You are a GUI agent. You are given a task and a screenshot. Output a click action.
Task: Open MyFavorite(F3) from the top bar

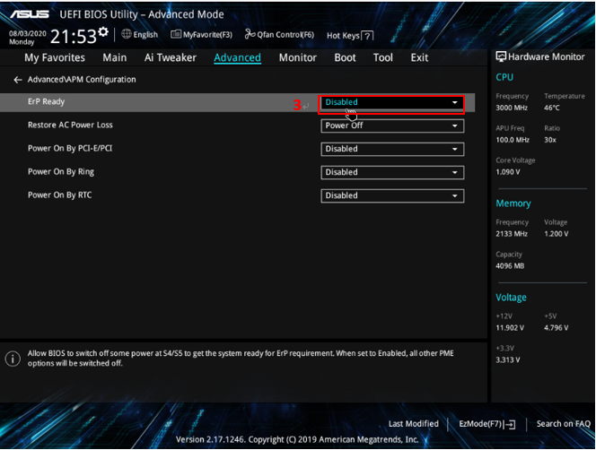tap(202, 35)
